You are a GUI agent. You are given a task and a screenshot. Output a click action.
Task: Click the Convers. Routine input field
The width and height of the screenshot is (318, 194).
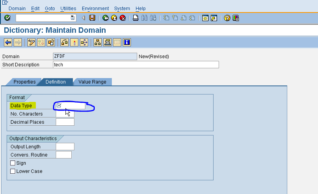tap(64, 155)
